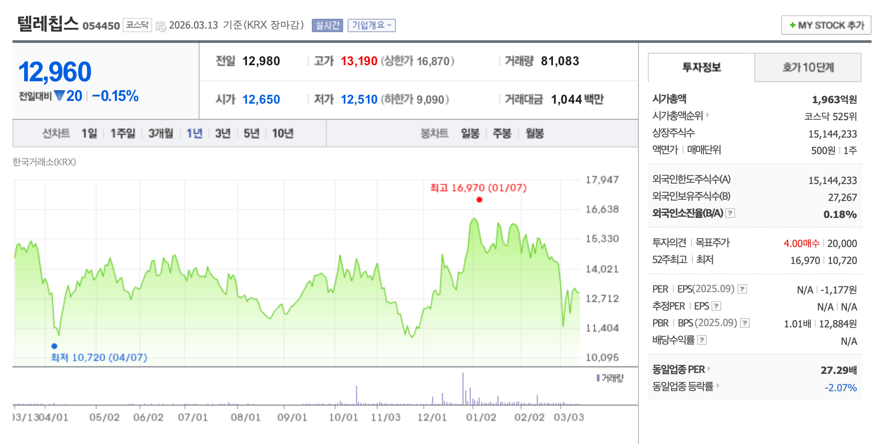Expand arrow beside 동일업종 등락률
Viewport: 876px width, 444px height.
tap(718, 385)
